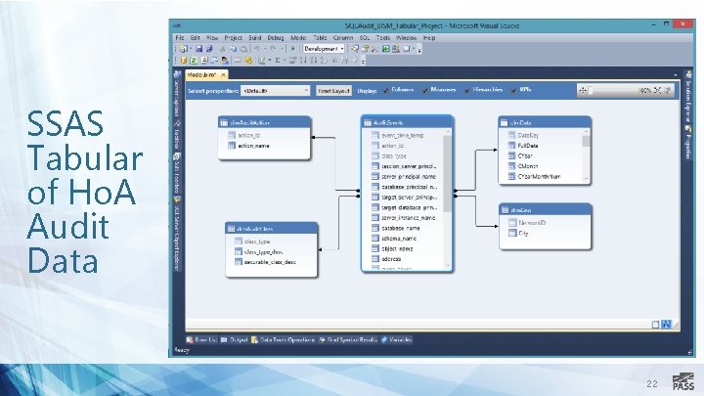This screenshot has height=396, width=704.
Task: Open the Select perspective dropdown
Action: (275, 91)
